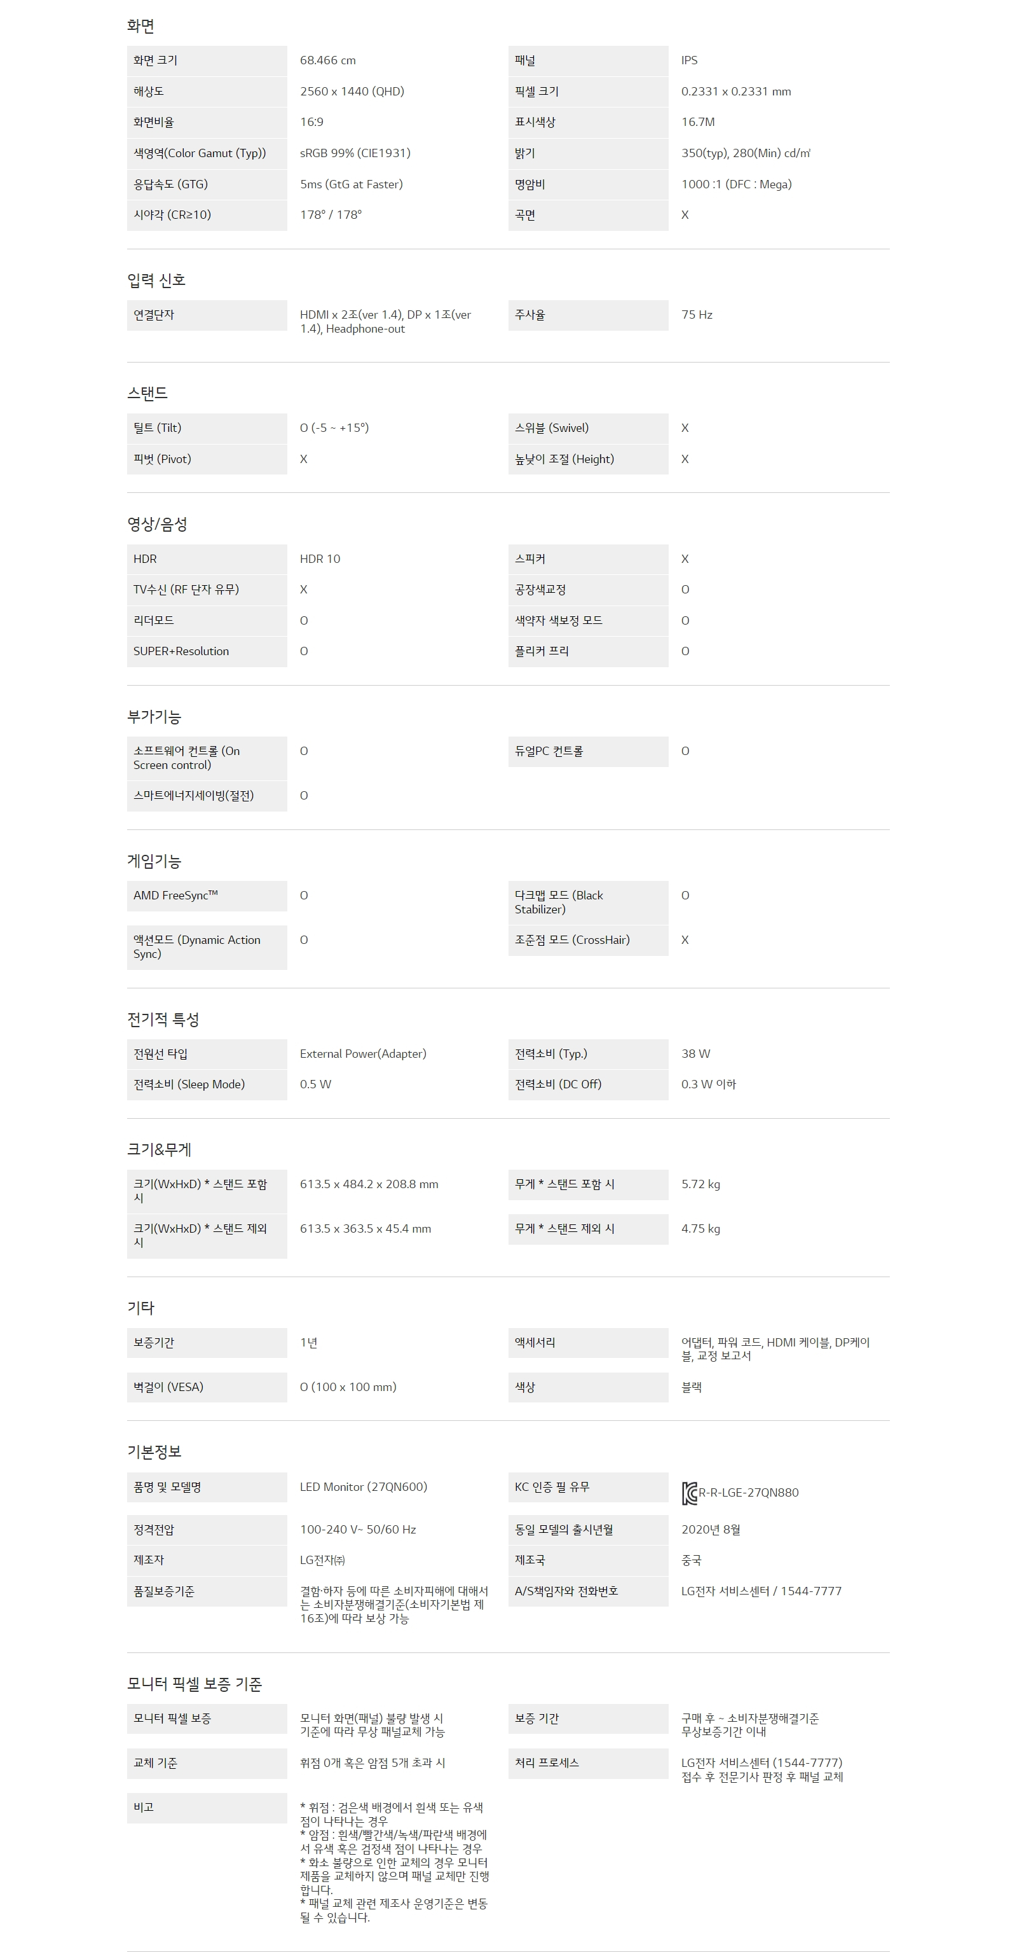Select the replacement criteria '휘점 0개 혹은 암점 5개 초과 시'
Screen dimensions: 1017x1952
[372, 1763]
